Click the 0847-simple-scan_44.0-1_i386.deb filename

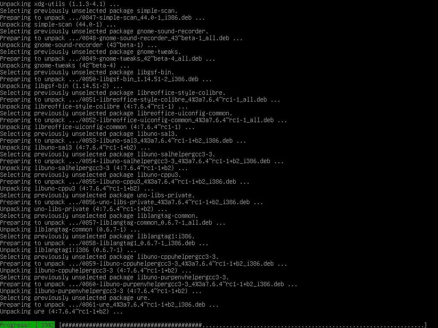click(136, 18)
